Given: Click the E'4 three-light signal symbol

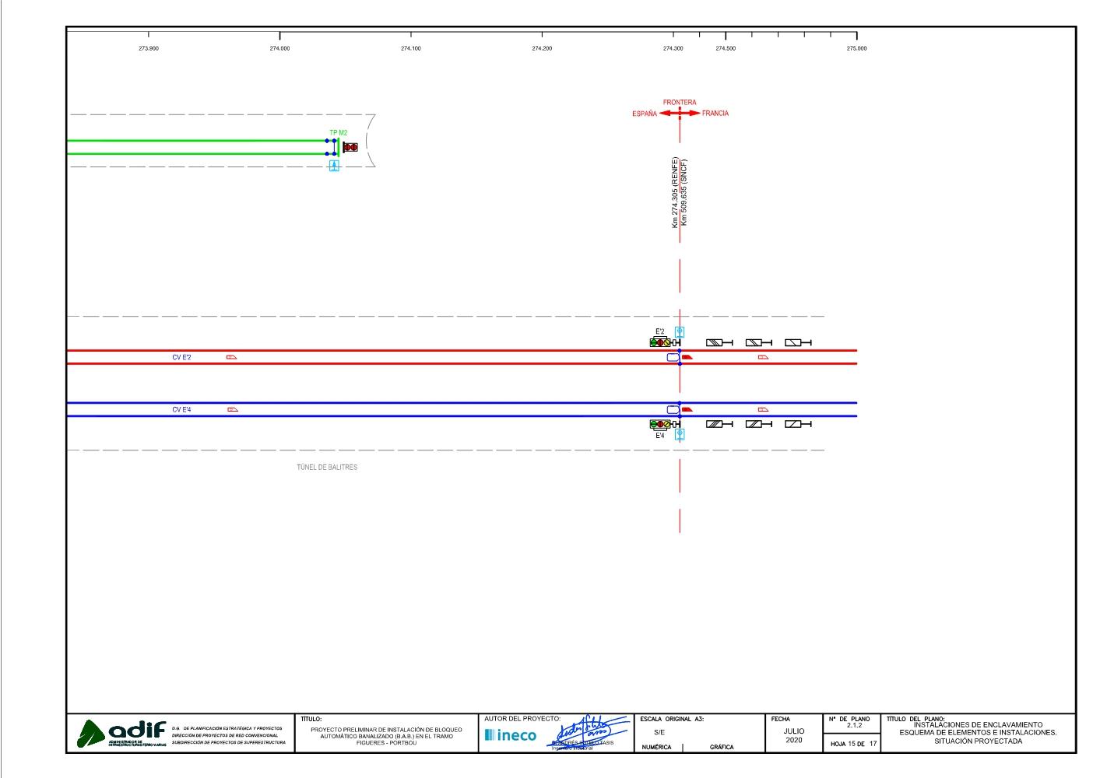Looking at the screenshot, I should click(660, 424).
